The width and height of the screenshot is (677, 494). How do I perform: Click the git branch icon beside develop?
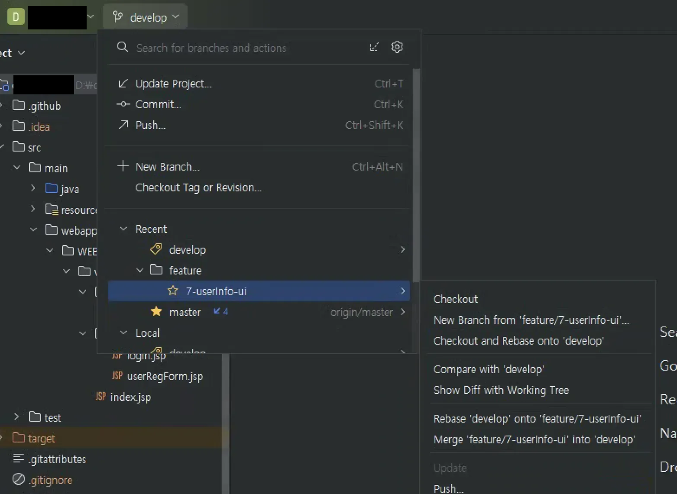117,17
